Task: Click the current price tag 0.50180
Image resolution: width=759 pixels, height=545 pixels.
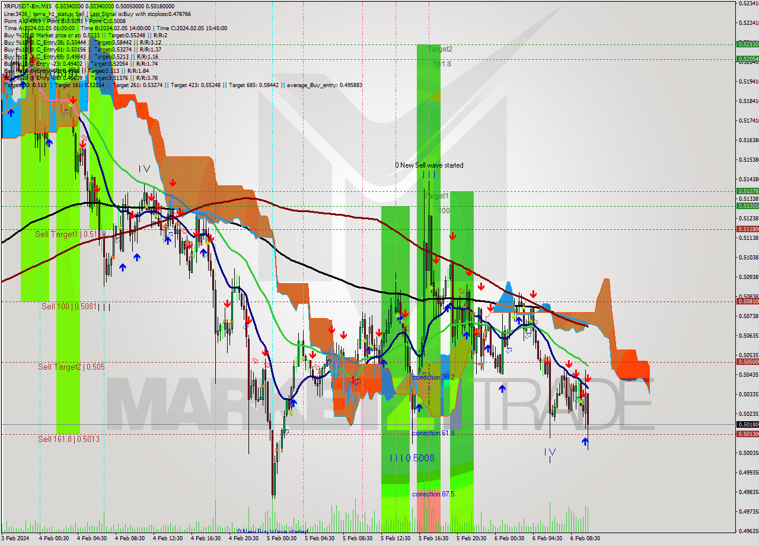Action: coord(747,424)
